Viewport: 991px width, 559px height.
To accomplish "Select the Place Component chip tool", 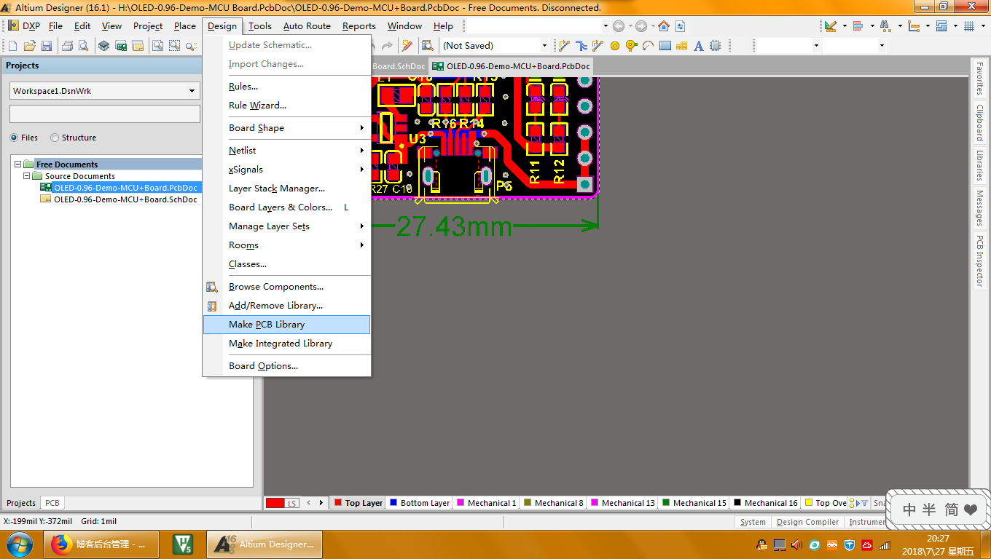I will [715, 46].
